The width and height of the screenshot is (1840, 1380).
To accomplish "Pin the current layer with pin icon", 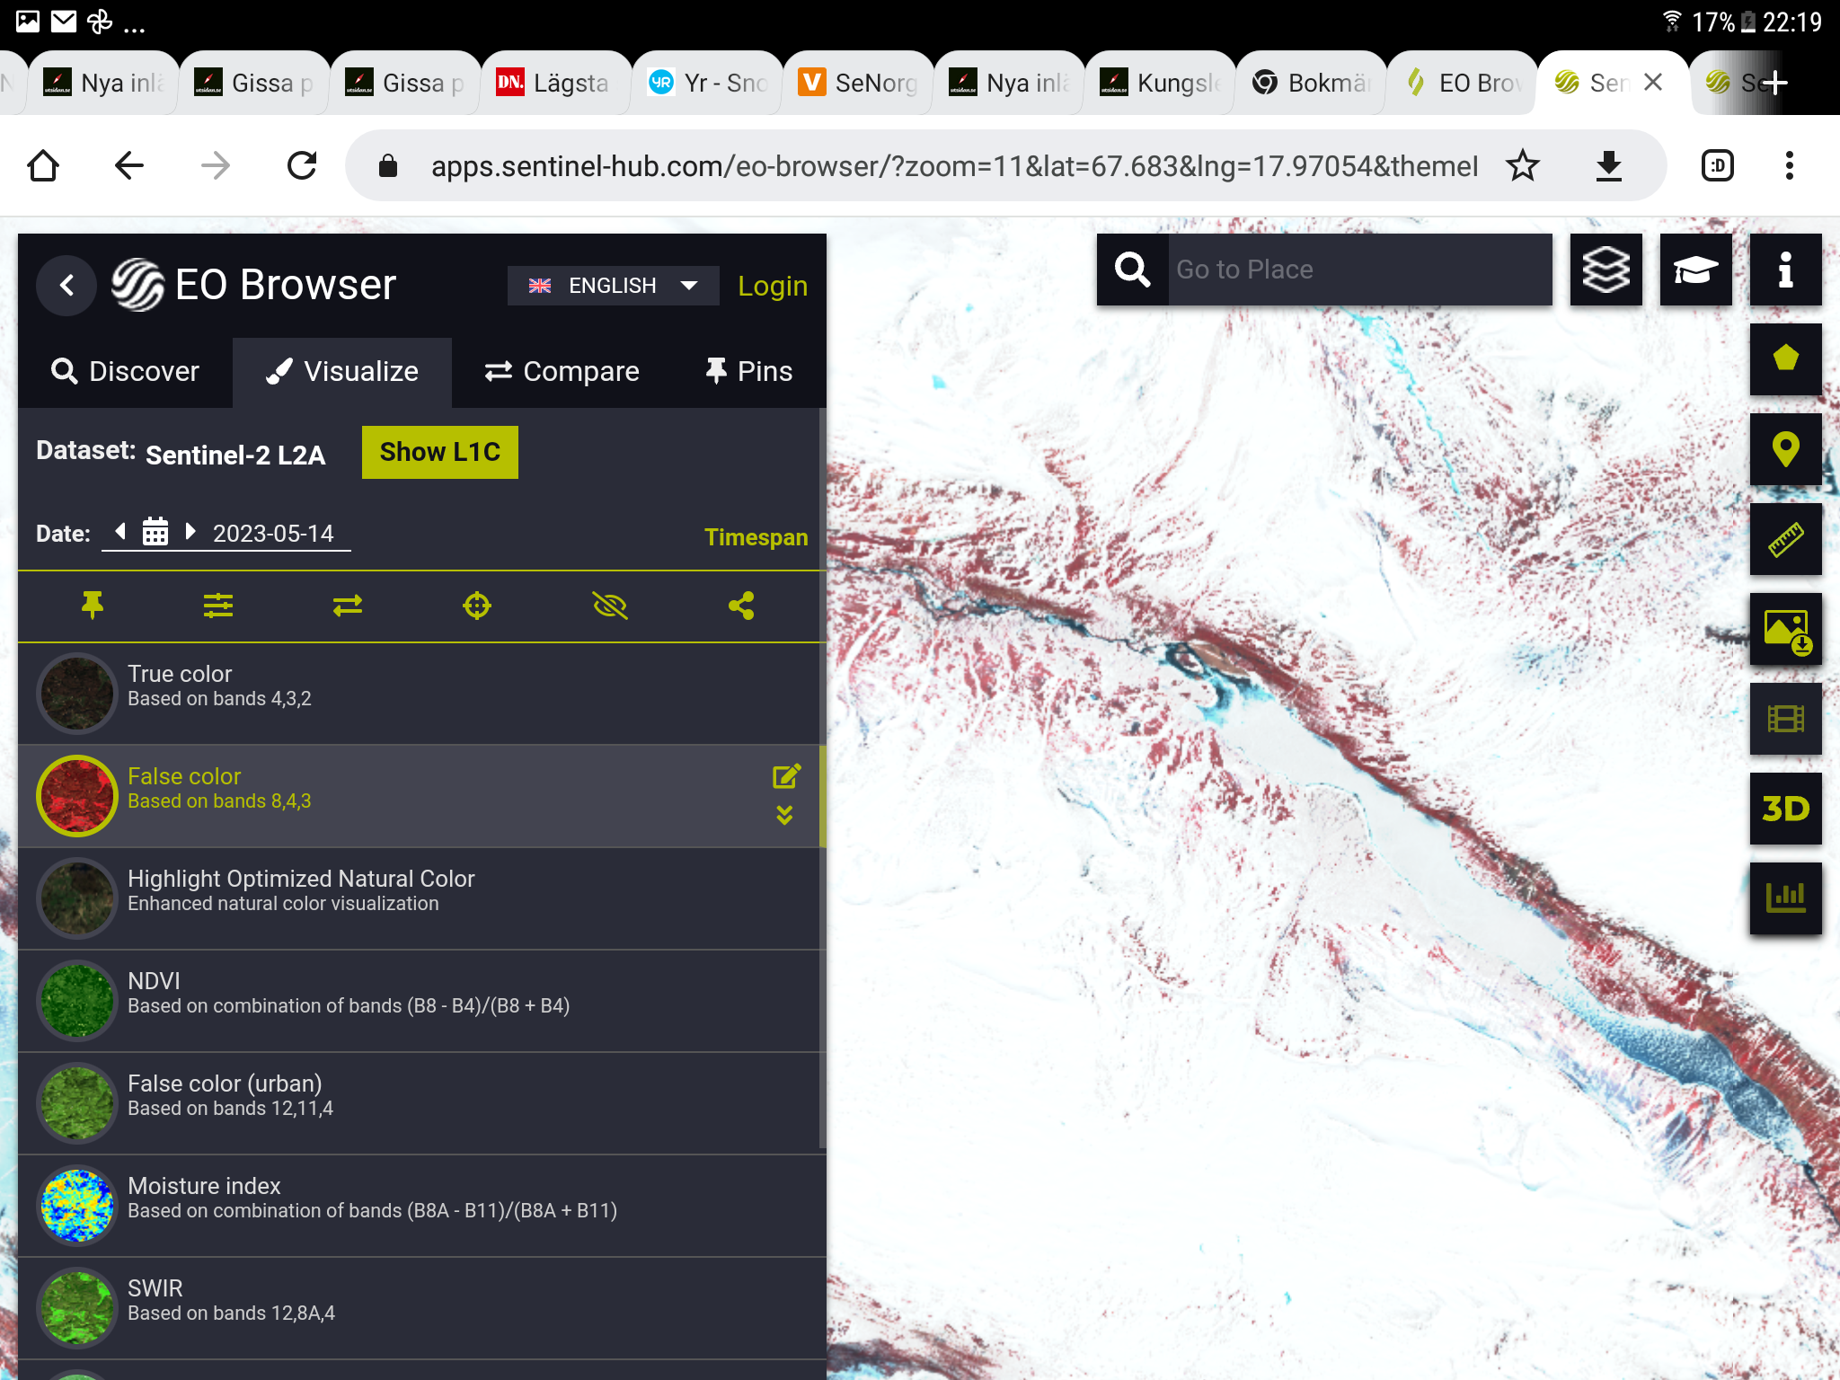I will tap(92, 606).
